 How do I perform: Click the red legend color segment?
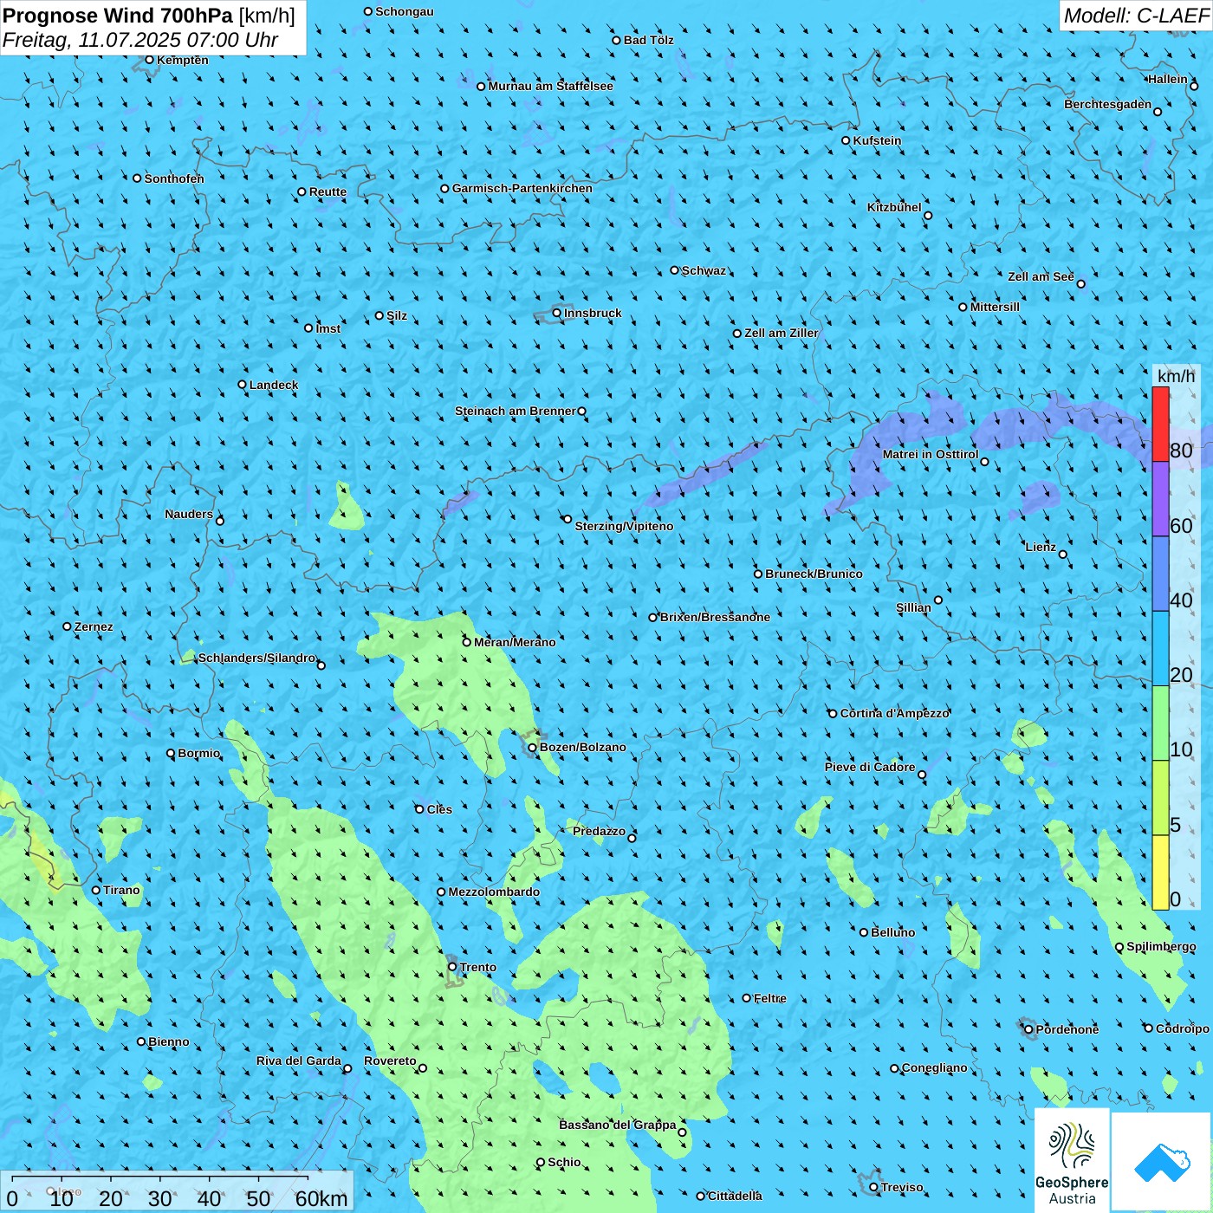click(1160, 424)
